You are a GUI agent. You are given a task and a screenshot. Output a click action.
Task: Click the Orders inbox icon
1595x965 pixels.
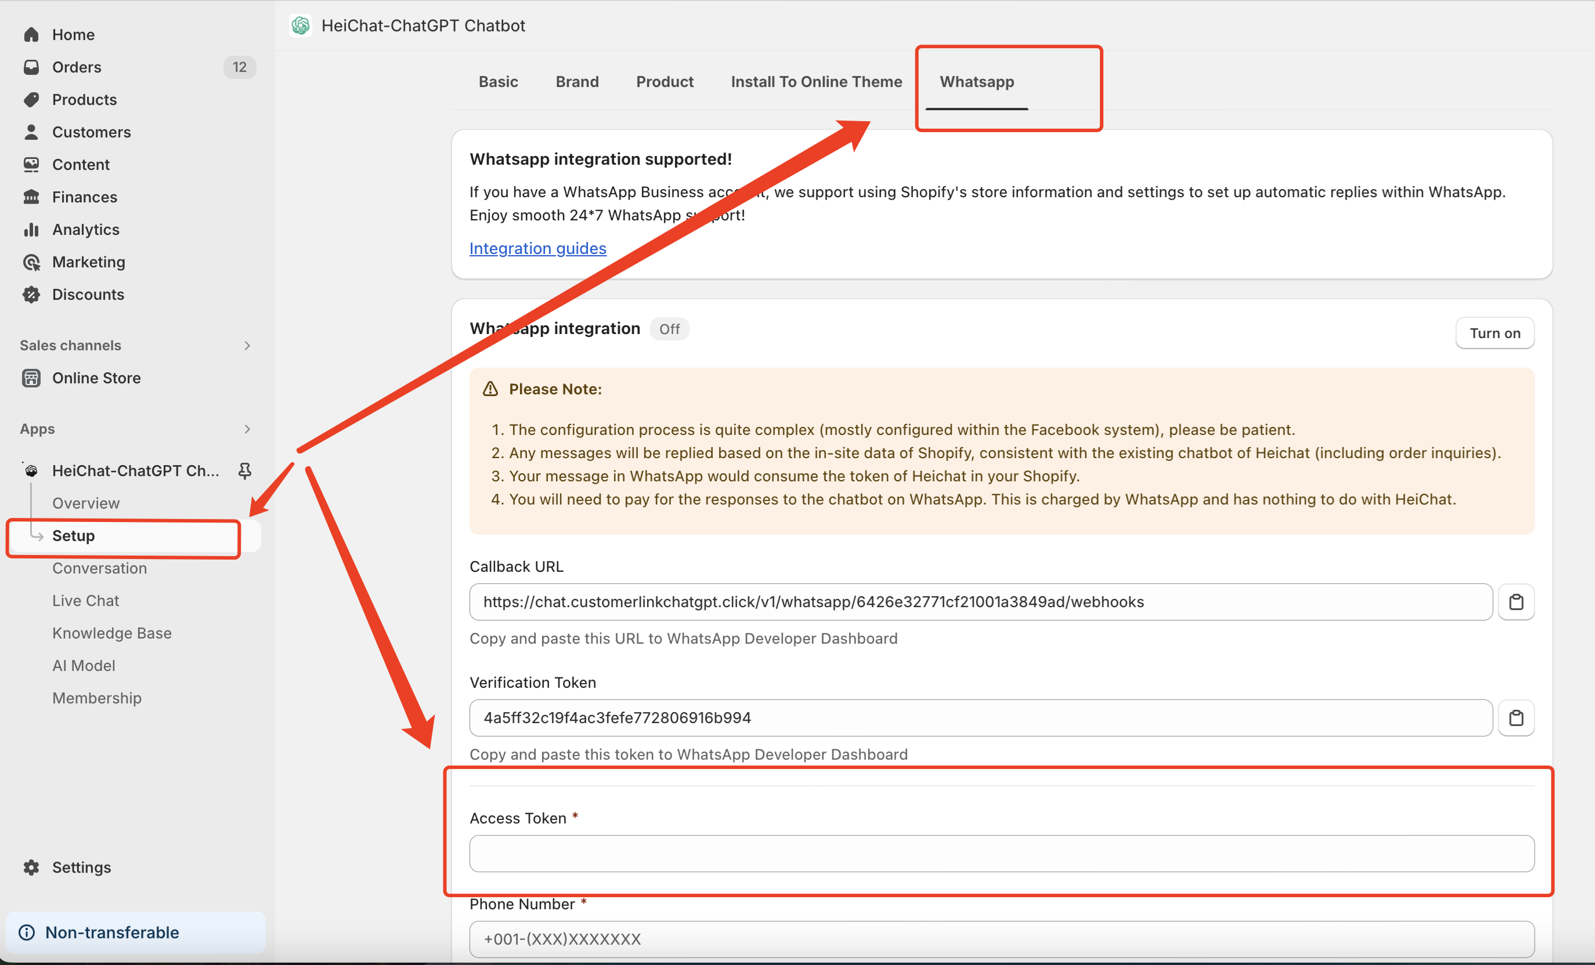click(31, 67)
